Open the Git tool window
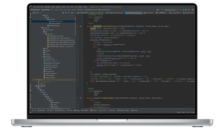Viewport: 224px width, 131px height. (34, 110)
